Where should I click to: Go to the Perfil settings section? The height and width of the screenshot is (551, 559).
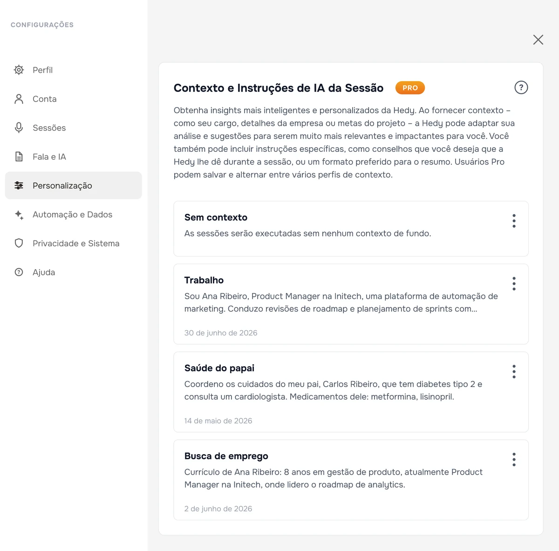tap(73, 70)
